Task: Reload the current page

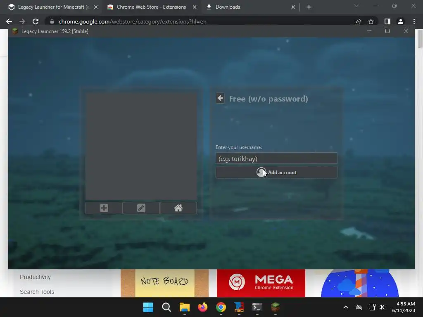Action: (36, 21)
